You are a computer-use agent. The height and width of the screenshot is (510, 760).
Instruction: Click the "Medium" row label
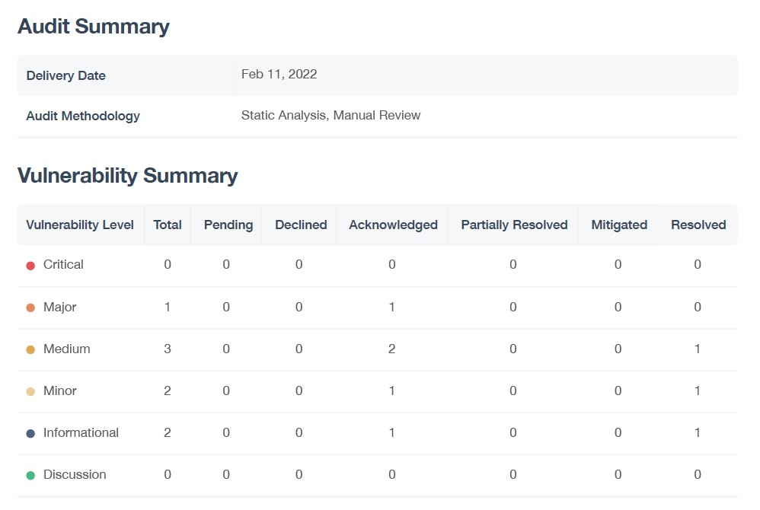pos(67,349)
